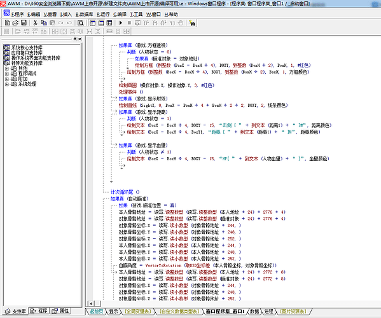The height and width of the screenshot is (318, 381).
Task: Click the Cut scissors icon
Action: [x=35, y=23]
